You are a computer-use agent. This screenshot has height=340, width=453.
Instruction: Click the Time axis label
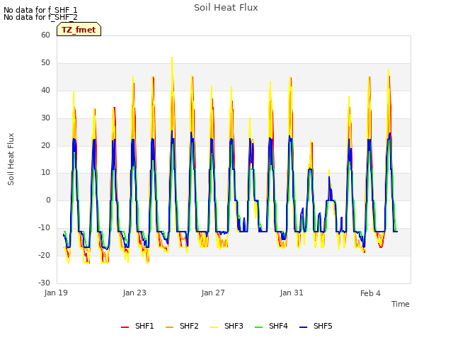point(400,304)
